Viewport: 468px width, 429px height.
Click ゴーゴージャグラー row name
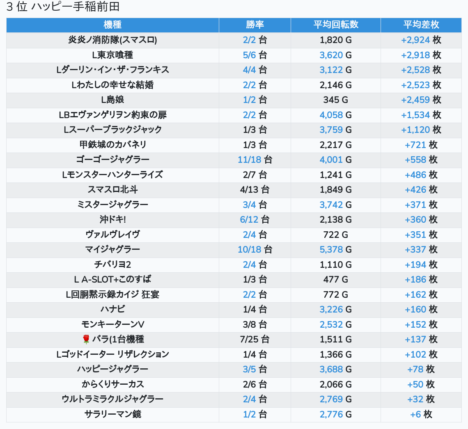click(112, 160)
